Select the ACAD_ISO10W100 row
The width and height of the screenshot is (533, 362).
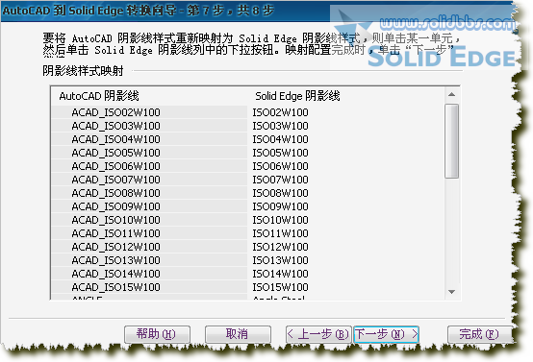coord(149,220)
